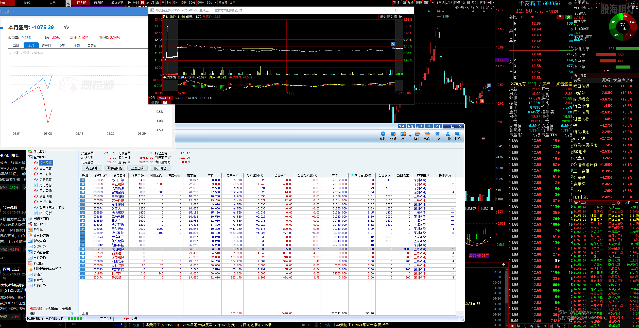The height and width of the screenshot is (328, 639).
Task: Switch to 内嵌 embedded mode icon
Action: (x=437, y=136)
